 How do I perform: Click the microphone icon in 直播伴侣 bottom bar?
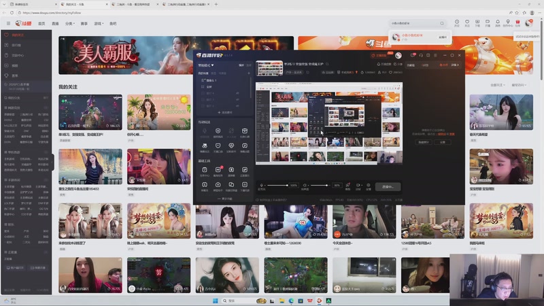(x=261, y=186)
